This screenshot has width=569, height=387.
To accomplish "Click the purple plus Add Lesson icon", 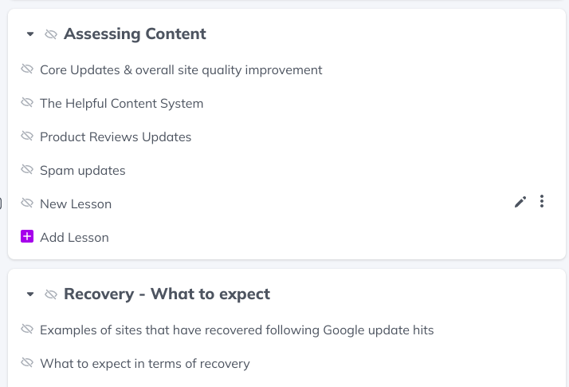I will click(x=27, y=236).
